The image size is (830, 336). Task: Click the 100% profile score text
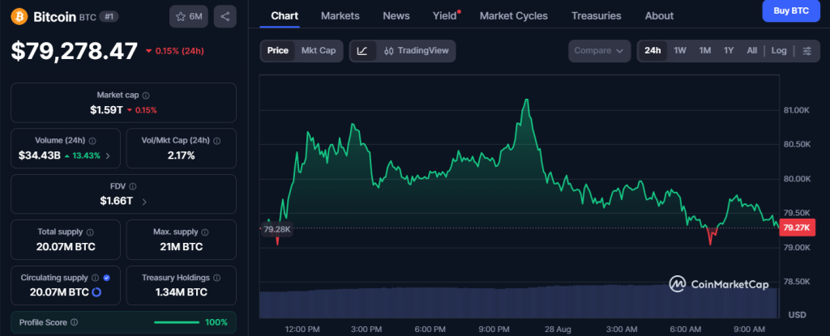[x=216, y=322]
